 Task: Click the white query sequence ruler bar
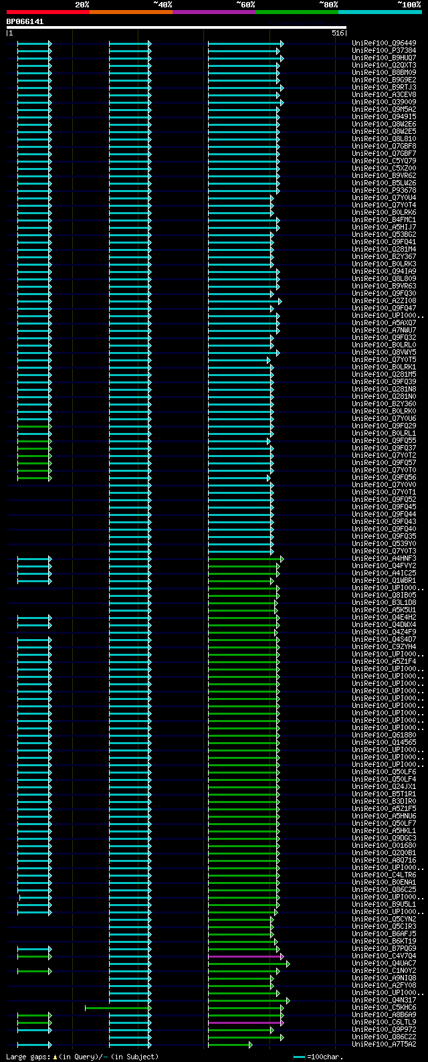[177, 27]
